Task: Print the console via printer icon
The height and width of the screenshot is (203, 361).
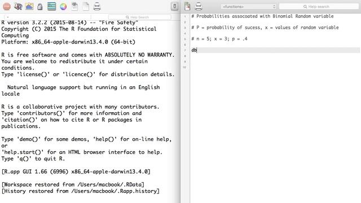Action: 97,6
